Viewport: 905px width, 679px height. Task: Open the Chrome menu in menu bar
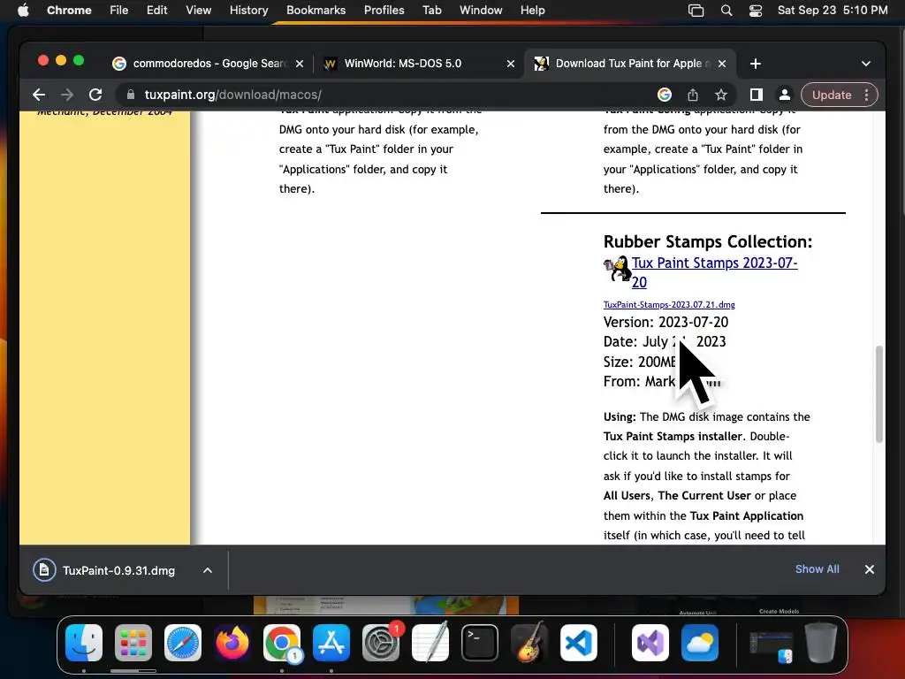tap(69, 11)
